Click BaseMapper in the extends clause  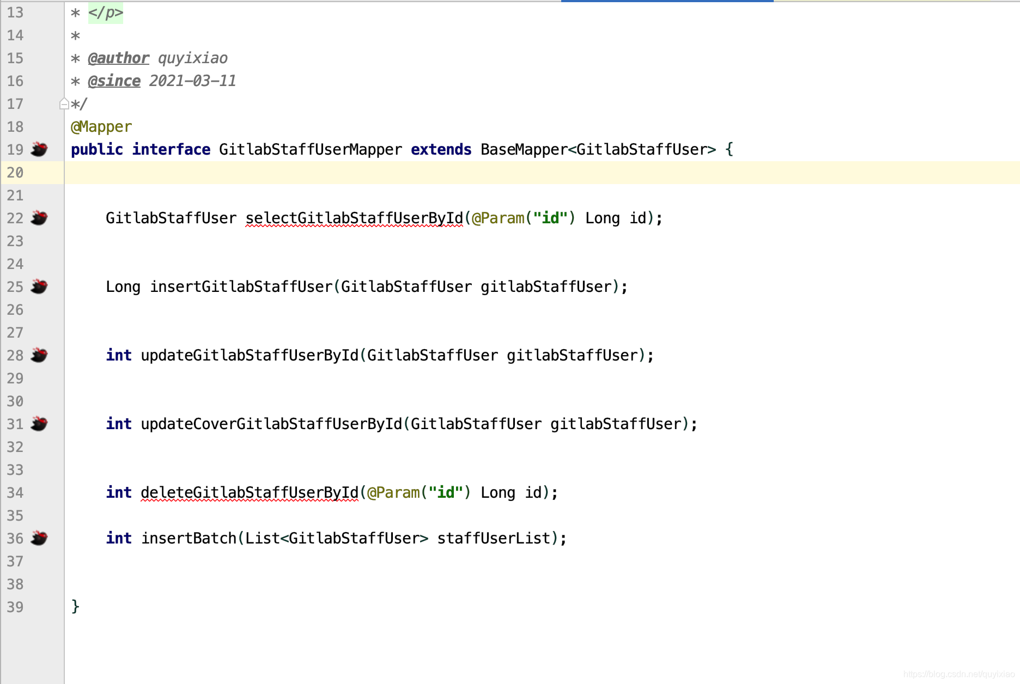(x=524, y=149)
